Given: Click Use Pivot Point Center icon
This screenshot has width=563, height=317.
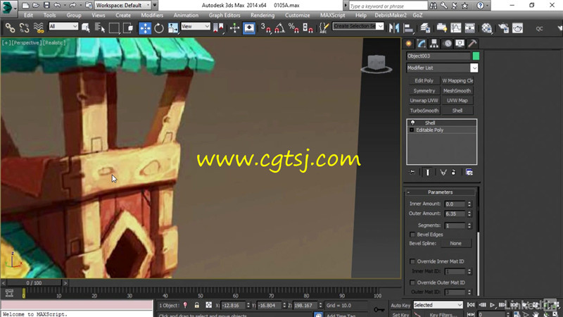Looking at the screenshot, I should (218, 28).
